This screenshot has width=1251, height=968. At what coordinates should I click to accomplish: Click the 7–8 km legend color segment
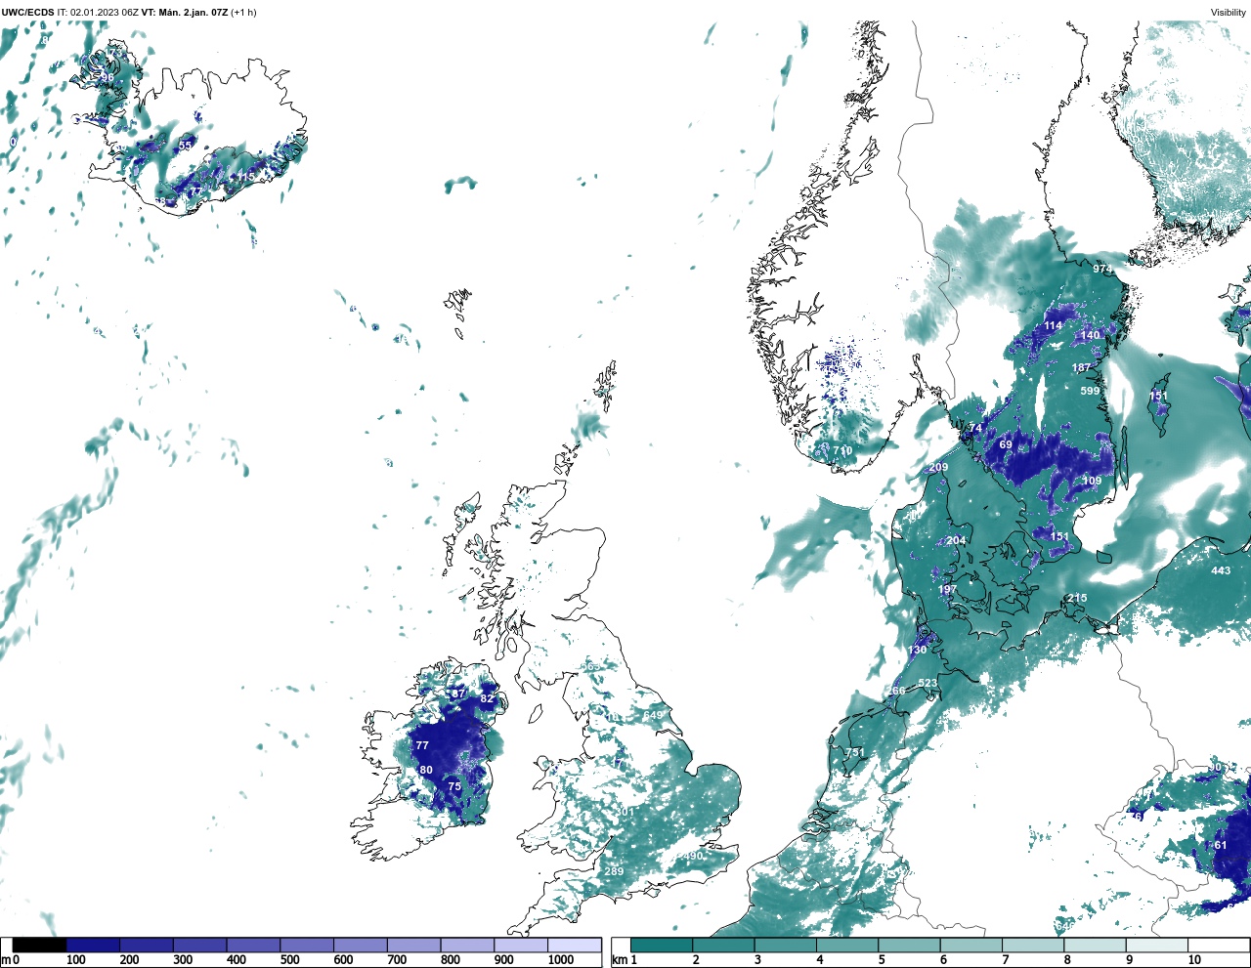click(1033, 945)
